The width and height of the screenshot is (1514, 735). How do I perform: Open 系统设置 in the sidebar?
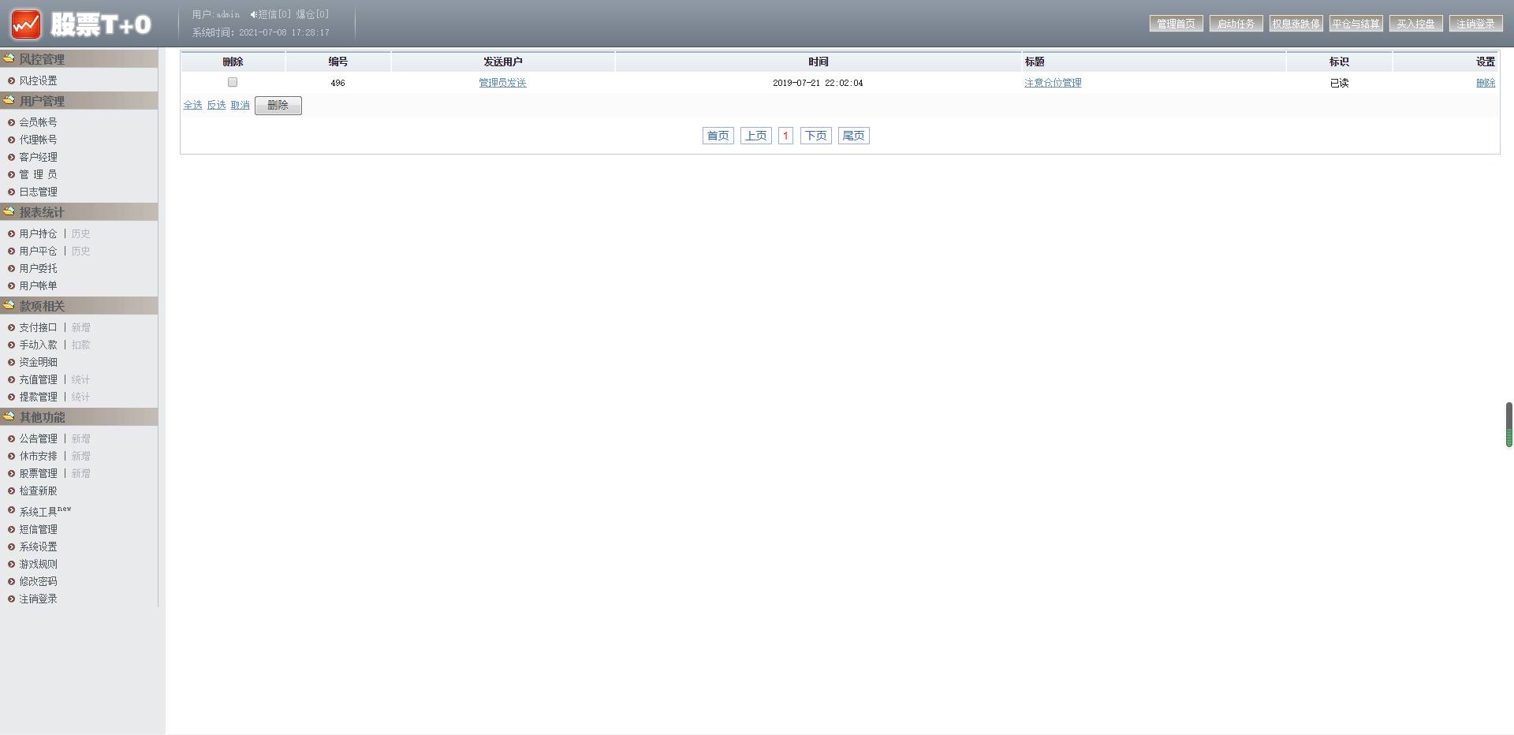coord(38,547)
